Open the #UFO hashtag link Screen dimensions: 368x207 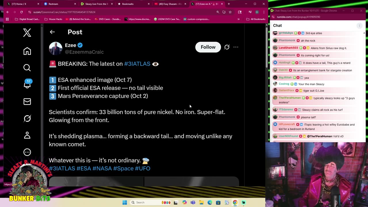[143, 168]
